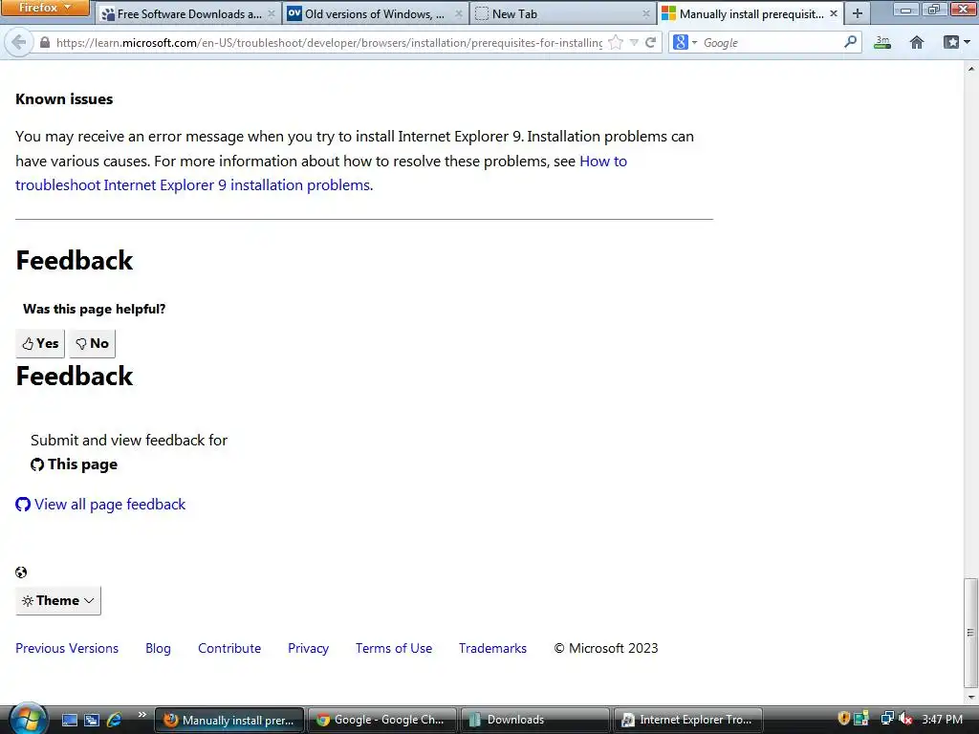Open the Windows Start orb
979x734 pixels.
click(28, 719)
